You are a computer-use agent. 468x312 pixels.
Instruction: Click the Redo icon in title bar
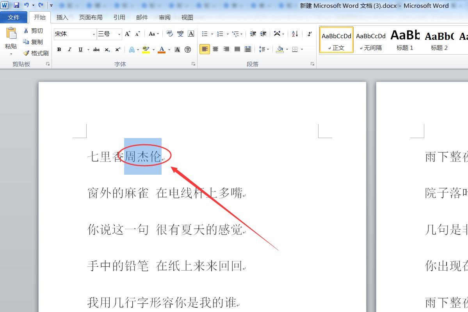point(41,5)
